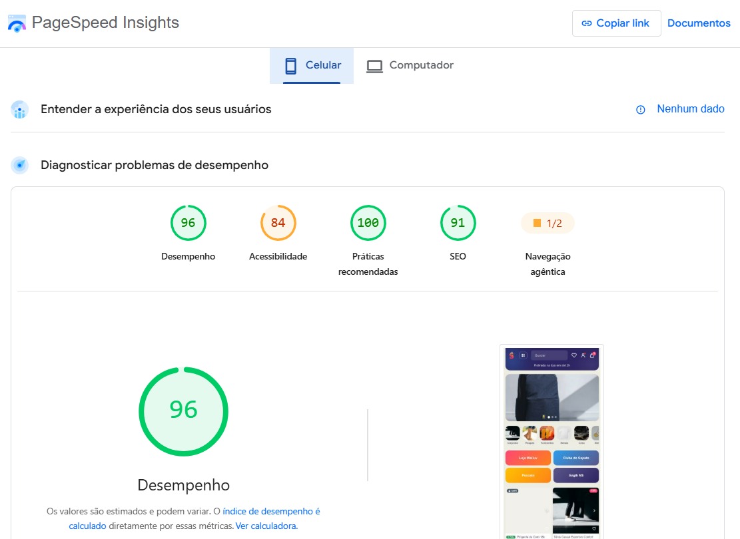
Task: Jump to Práticas recomendadas gauge 100
Action: tap(368, 222)
